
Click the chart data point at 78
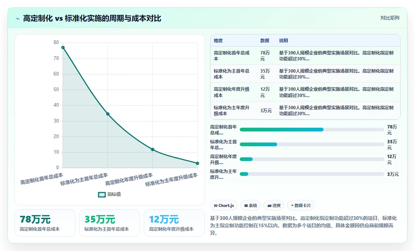click(x=63, y=48)
